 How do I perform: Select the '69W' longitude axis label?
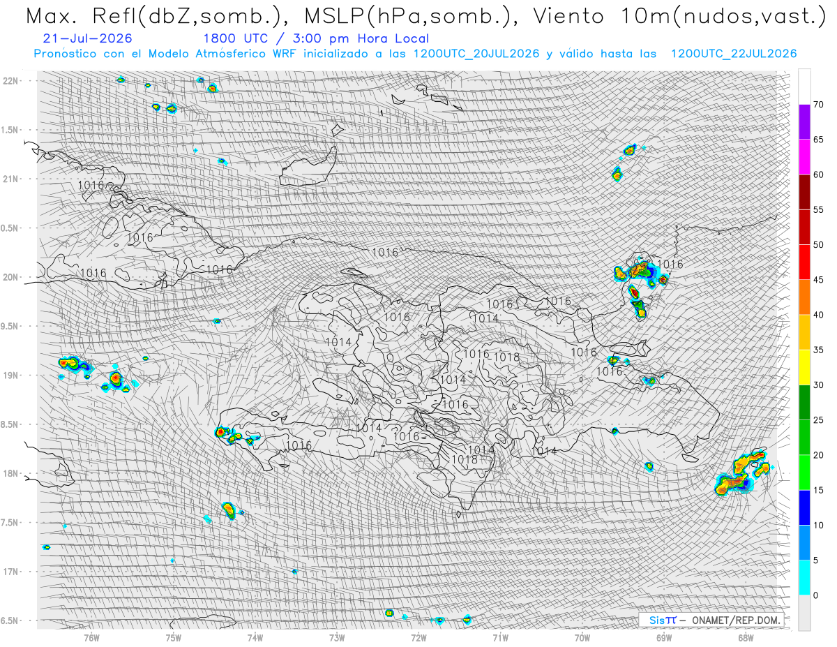(664, 637)
